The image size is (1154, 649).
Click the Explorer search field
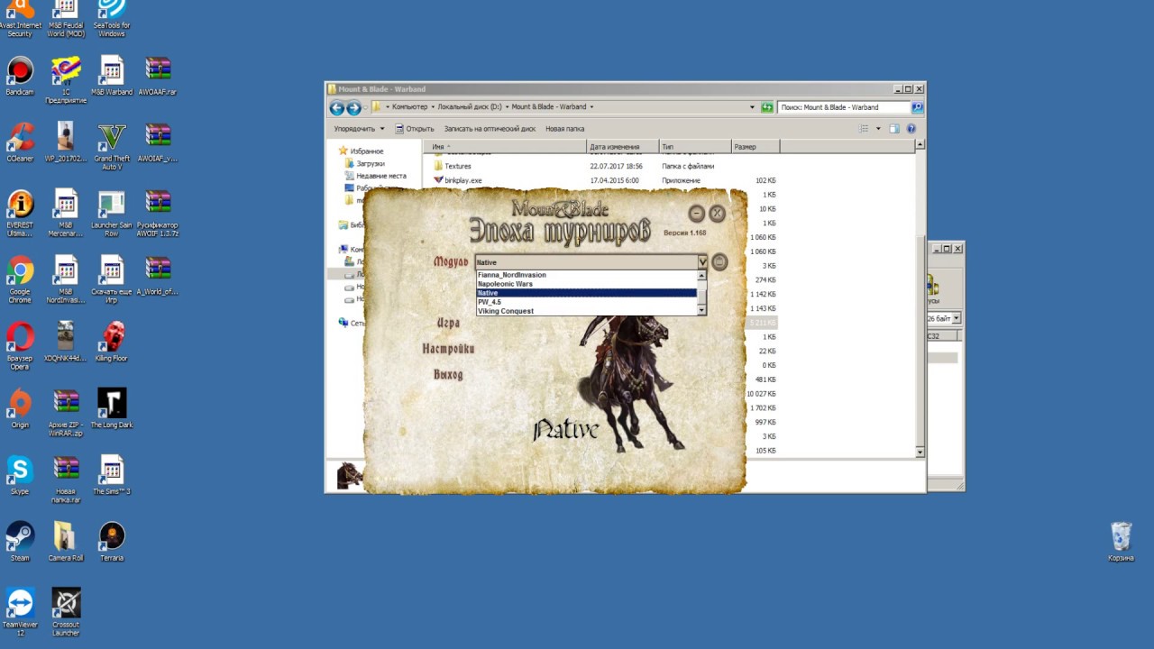(843, 107)
